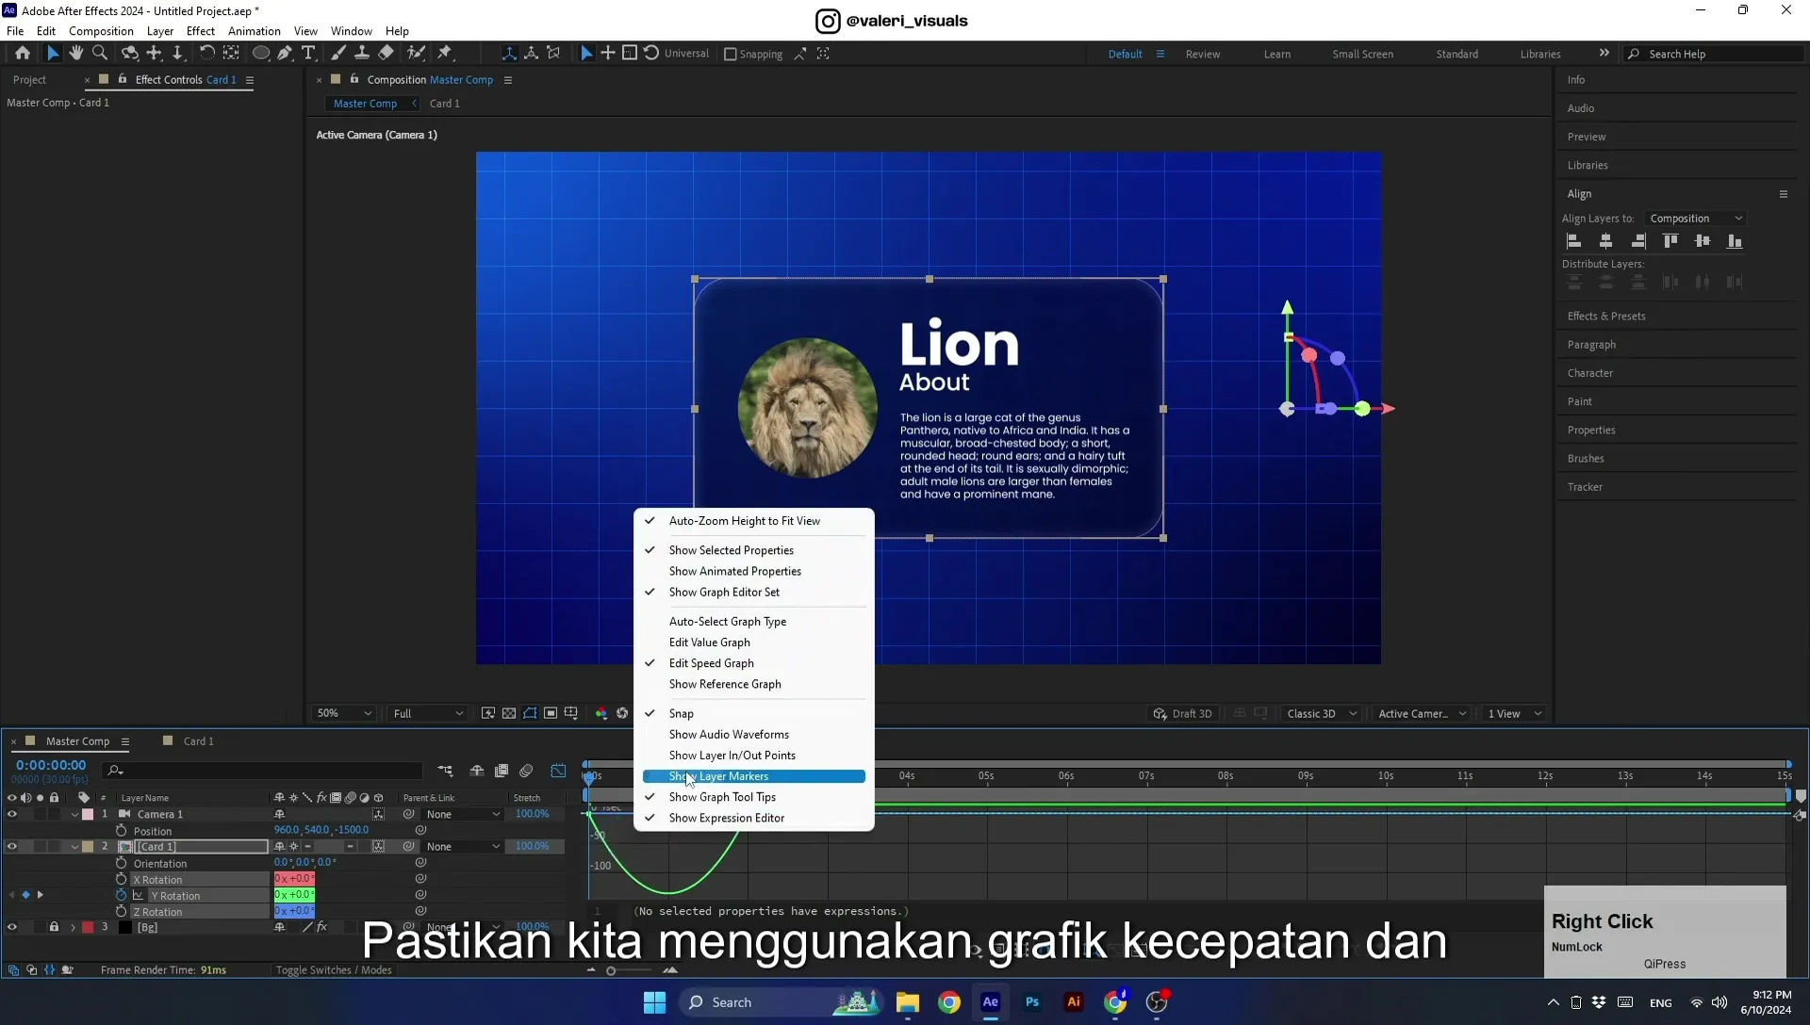
Task: Click the red label color of Bg layer
Action: click(x=88, y=928)
